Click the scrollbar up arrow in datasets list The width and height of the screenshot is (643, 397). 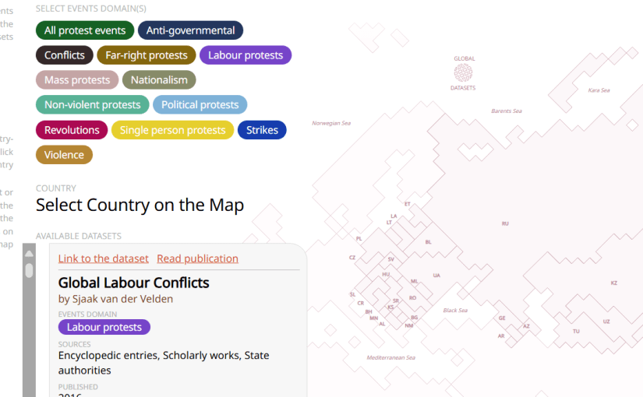(x=29, y=254)
